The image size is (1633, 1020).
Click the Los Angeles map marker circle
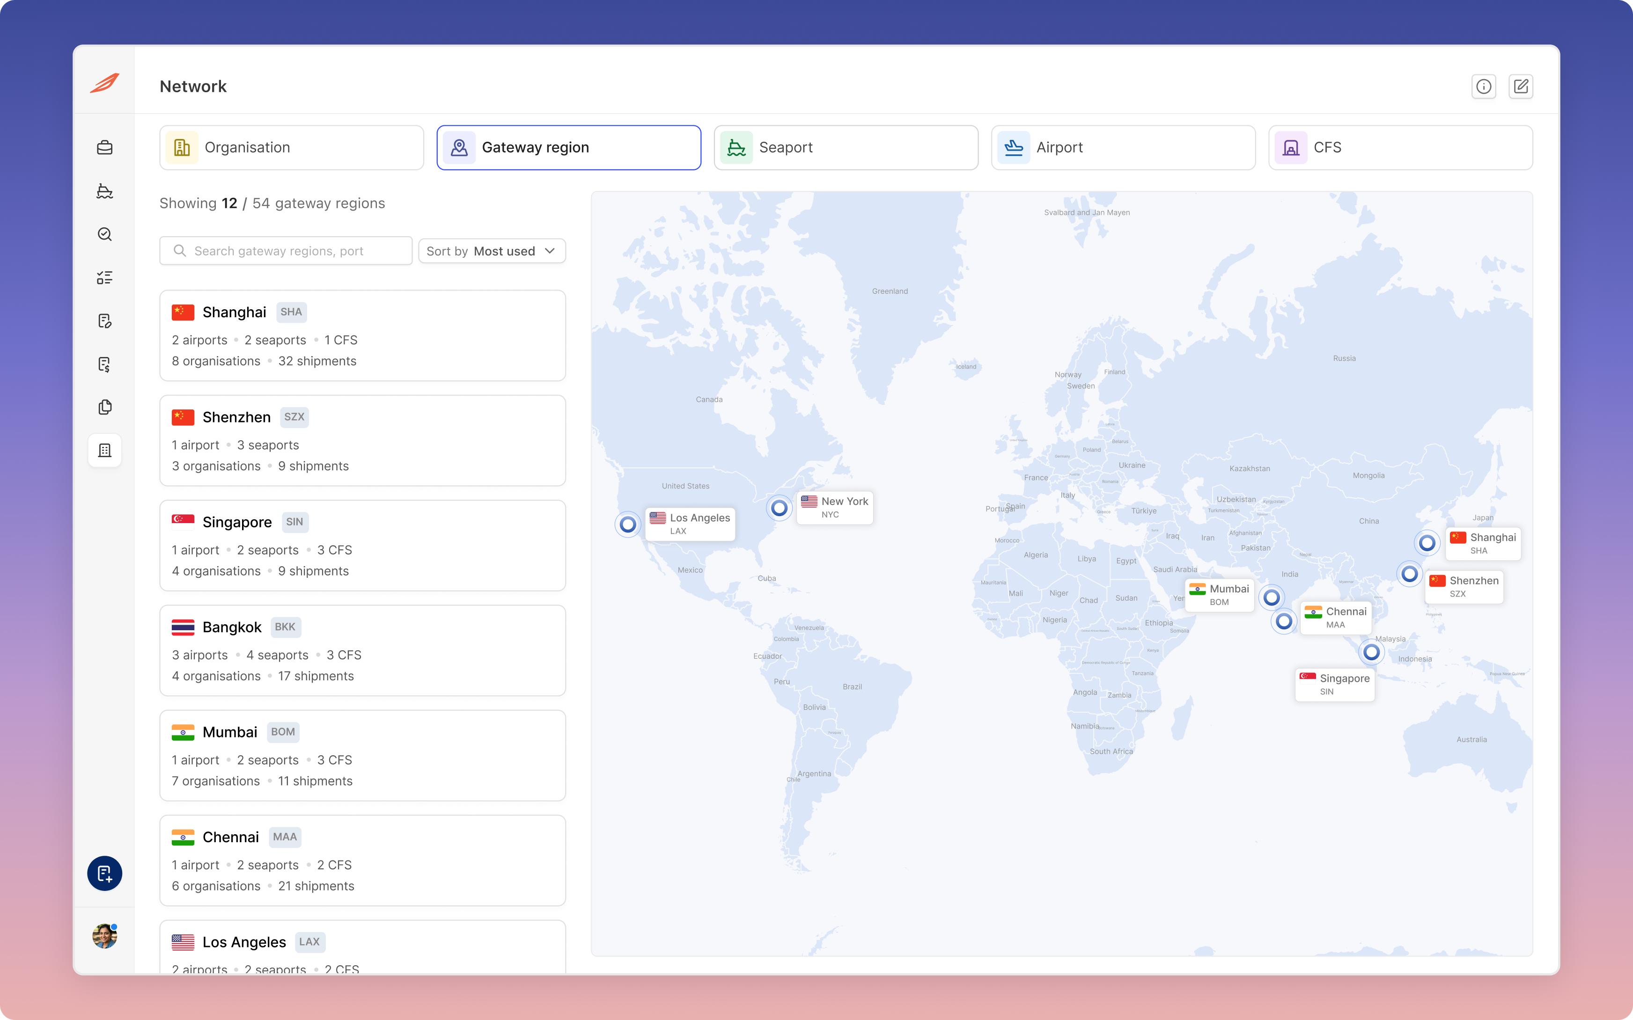(x=627, y=524)
